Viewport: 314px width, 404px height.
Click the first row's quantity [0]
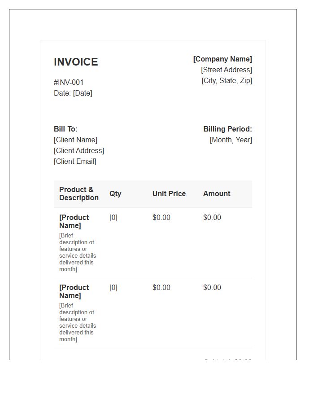click(113, 218)
